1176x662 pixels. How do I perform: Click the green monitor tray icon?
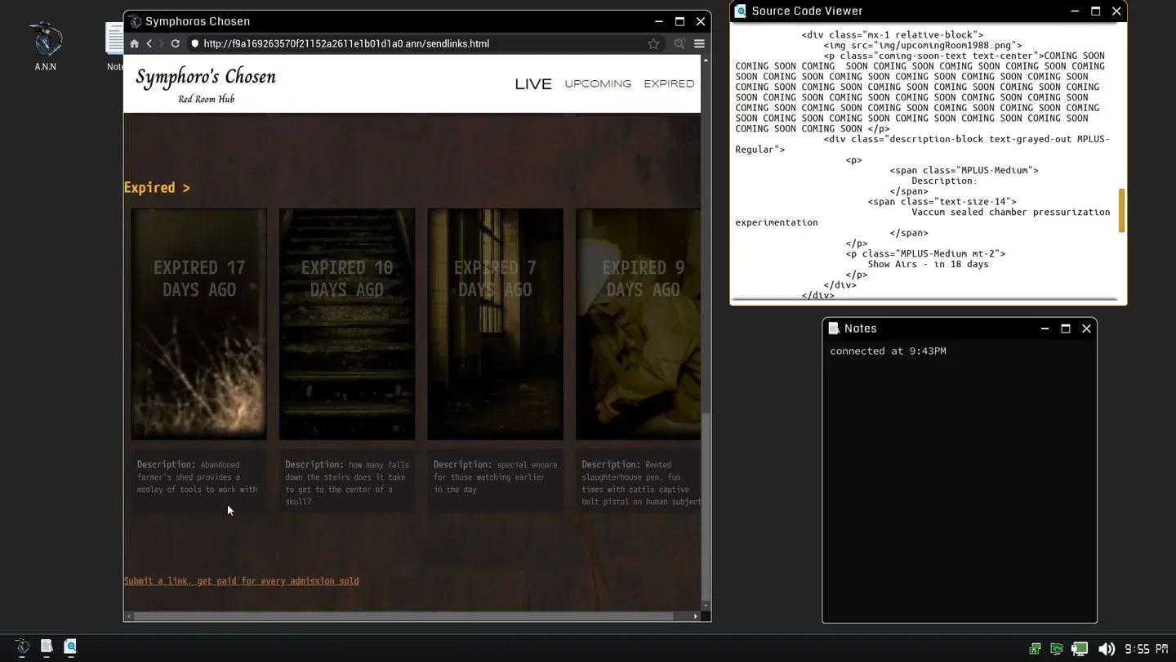(1057, 649)
